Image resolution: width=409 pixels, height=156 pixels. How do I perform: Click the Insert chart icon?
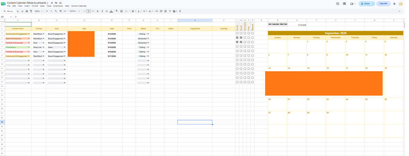[x=165, y=11]
